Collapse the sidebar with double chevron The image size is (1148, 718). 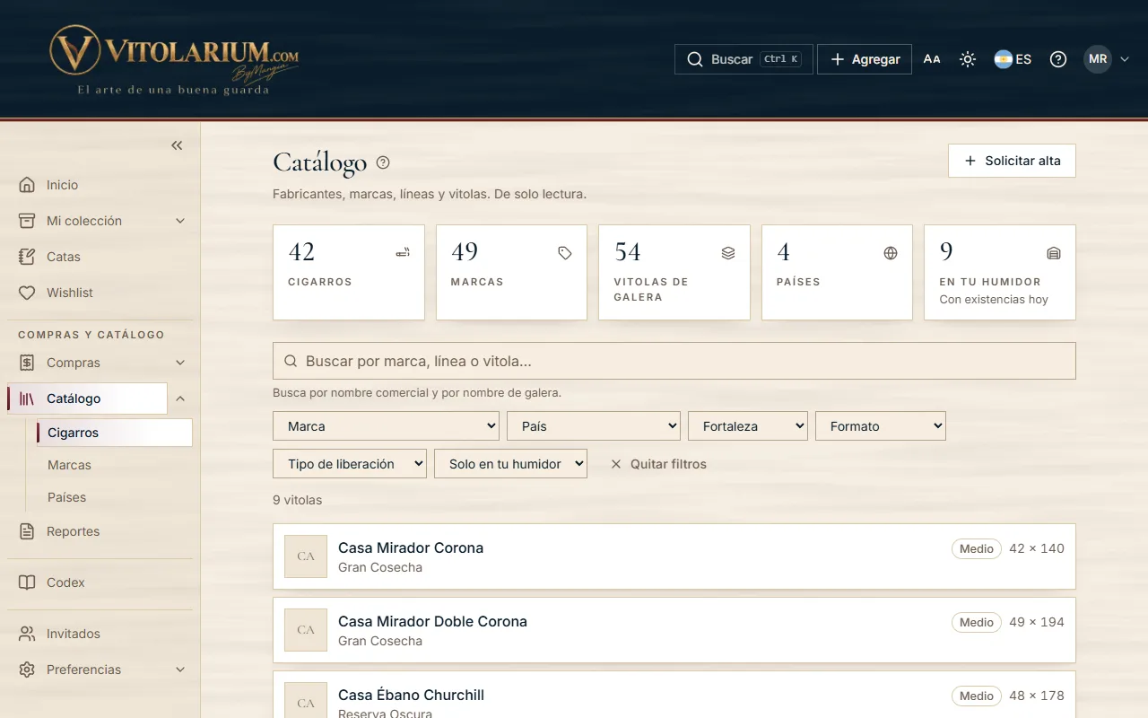(177, 145)
